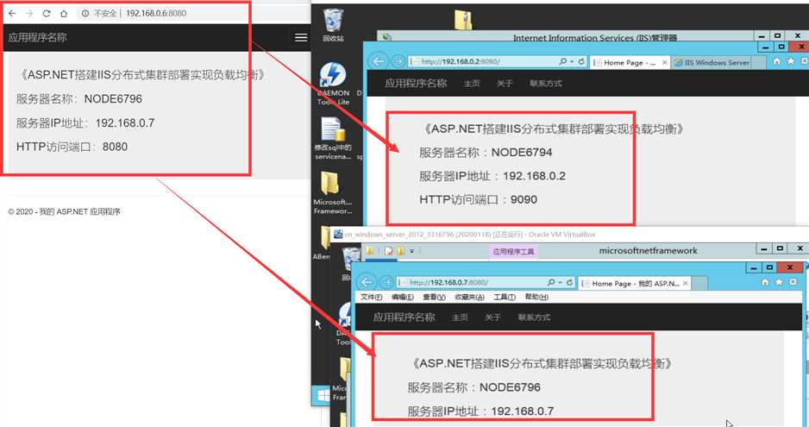Expand the quick access toolbar dropdown in microsoftnetframework
This screenshot has width=809, height=427.
[411, 251]
